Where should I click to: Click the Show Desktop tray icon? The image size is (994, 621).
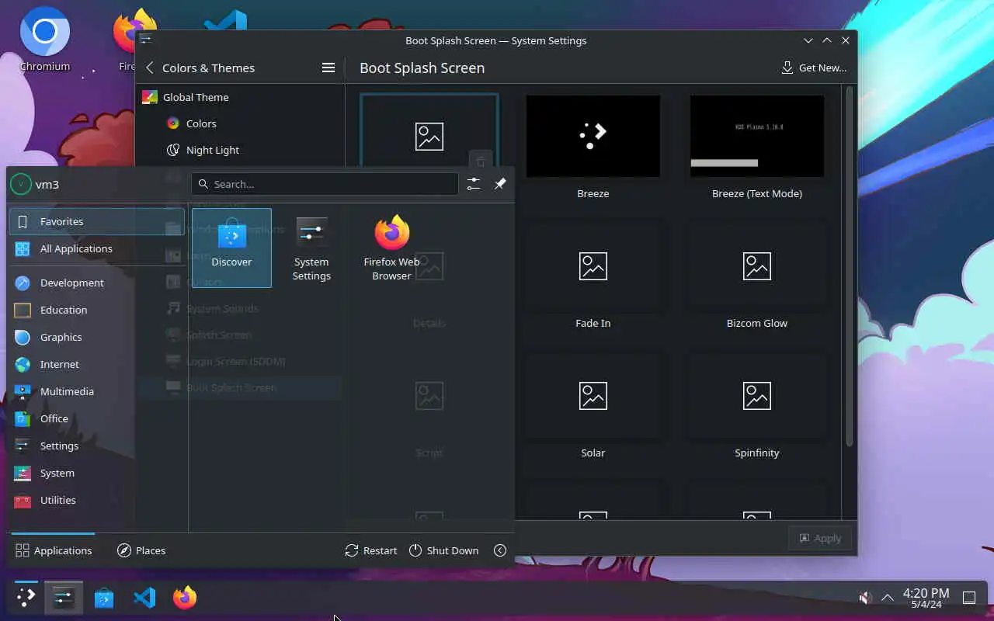[x=969, y=598]
